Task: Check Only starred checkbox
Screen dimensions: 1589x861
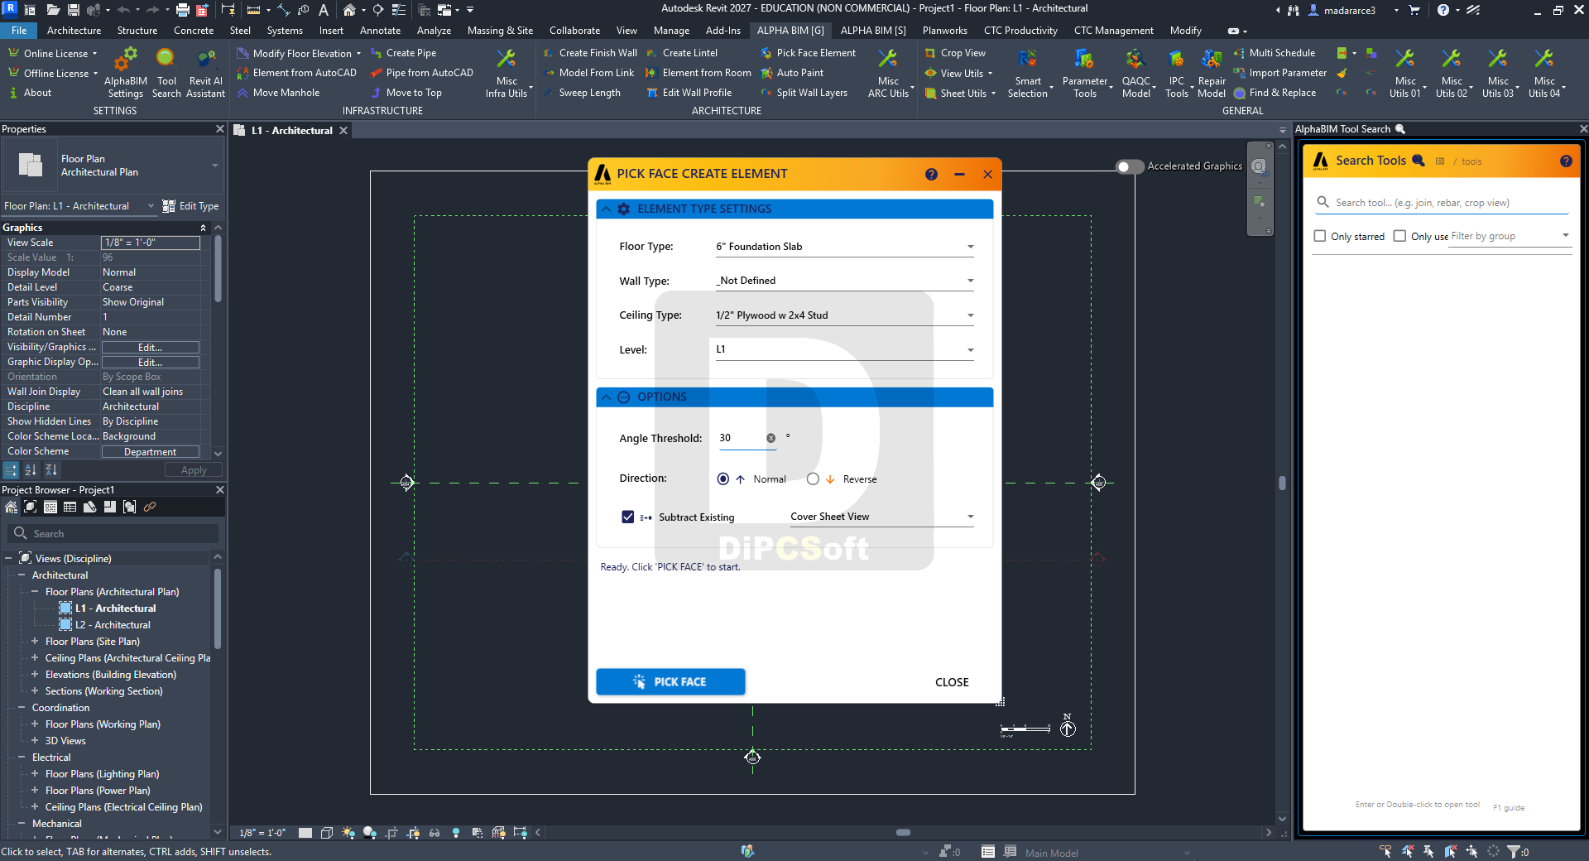Action: 1320,236
